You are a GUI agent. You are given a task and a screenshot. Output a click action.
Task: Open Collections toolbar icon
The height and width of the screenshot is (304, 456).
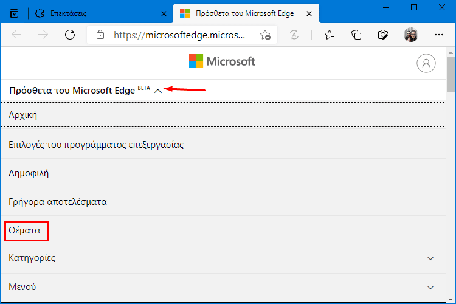click(356, 35)
